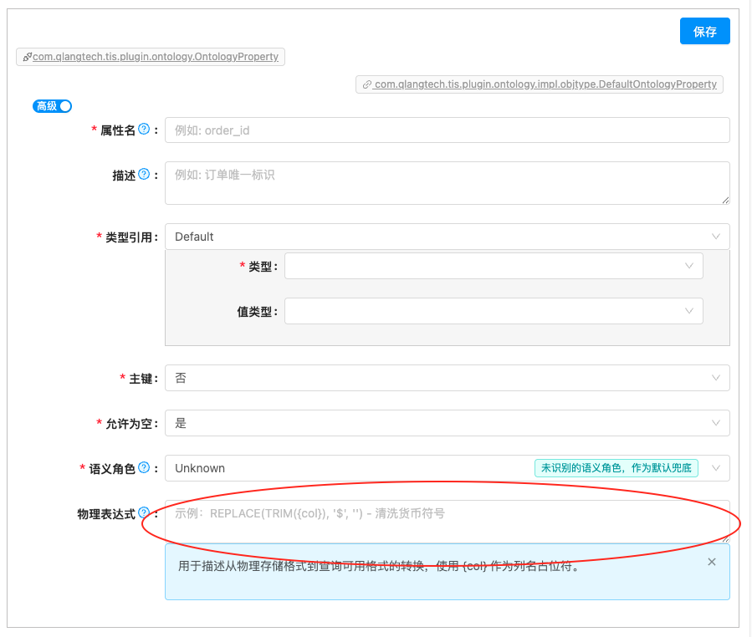Click help icon next to 属性名
Viewport: 752px width, 637px height.
tap(144, 130)
